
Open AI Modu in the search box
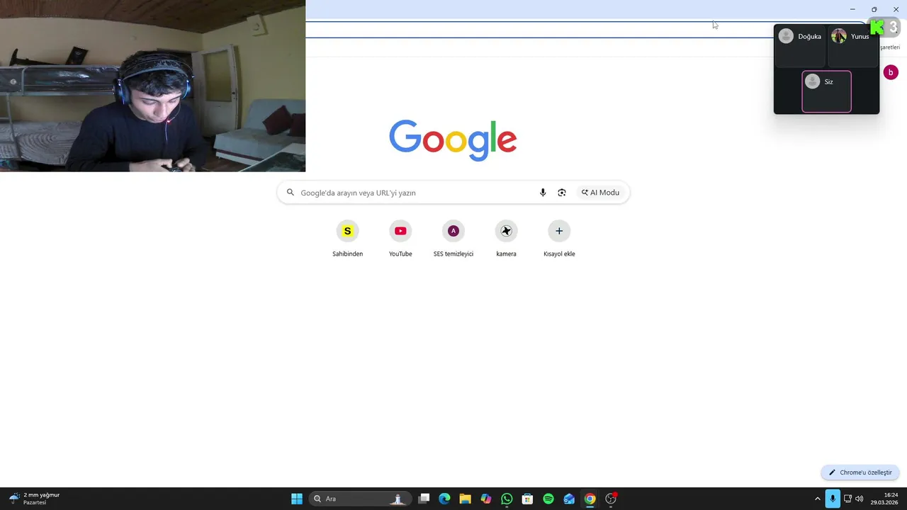click(x=600, y=193)
